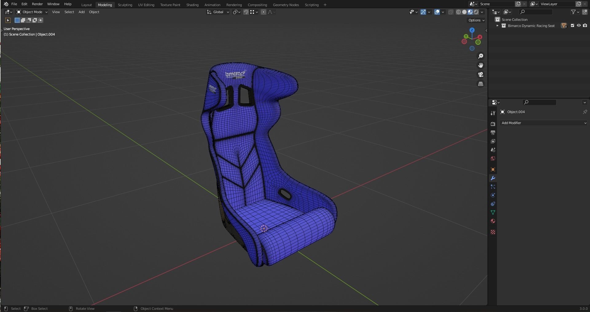Image resolution: width=590 pixels, height=312 pixels.
Task: Open the File menu
Action: click(14, 4)
